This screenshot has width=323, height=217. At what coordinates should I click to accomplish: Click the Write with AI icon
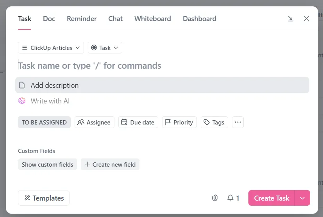[22, 101]
